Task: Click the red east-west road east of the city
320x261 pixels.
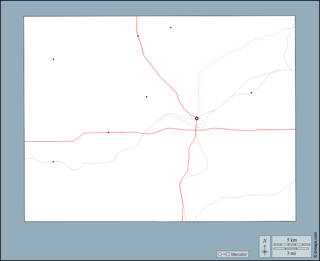Action: coord(238,130)
